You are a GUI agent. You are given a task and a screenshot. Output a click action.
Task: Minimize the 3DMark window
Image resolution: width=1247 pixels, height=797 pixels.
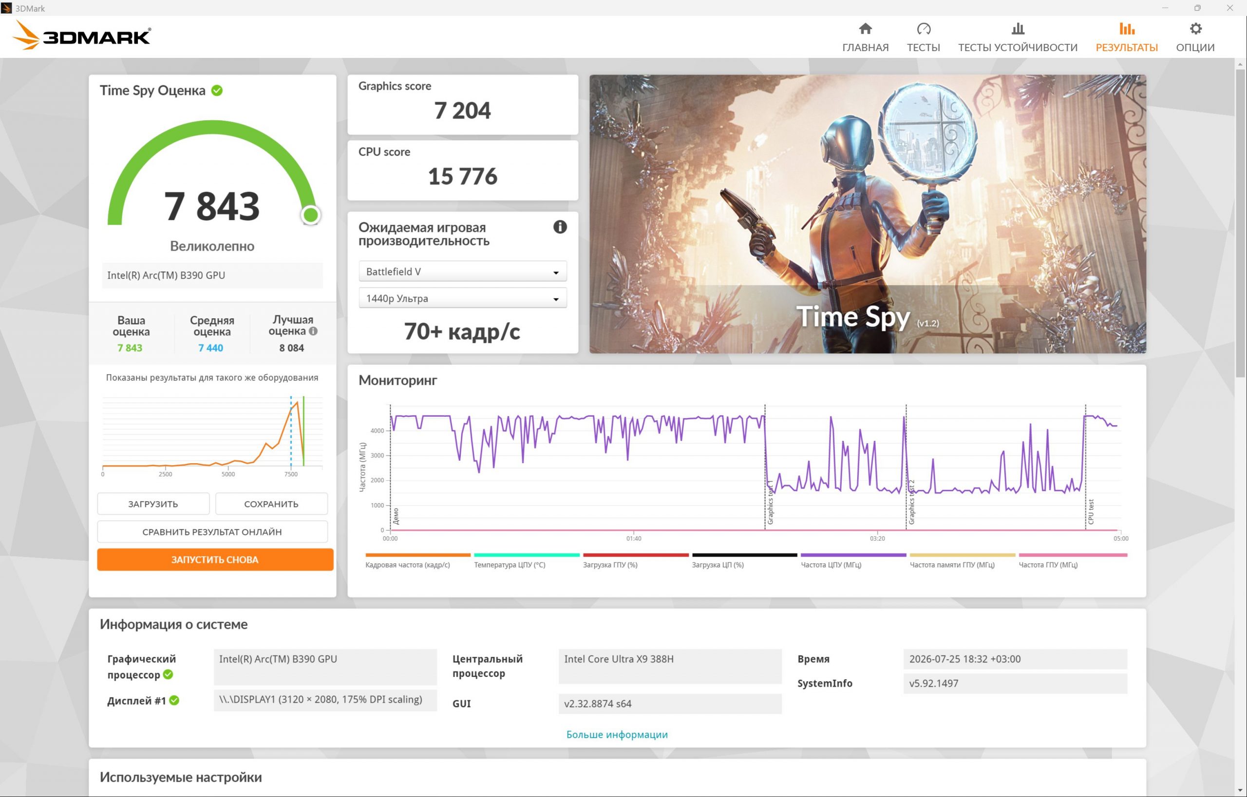tap(1165, 8)
